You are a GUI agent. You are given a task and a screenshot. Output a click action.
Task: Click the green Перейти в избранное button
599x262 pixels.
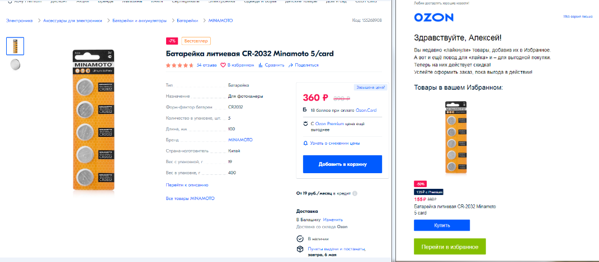coord(450,247)
